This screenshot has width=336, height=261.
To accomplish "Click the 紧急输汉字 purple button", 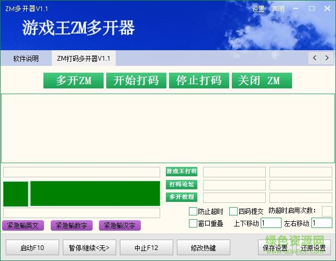I will pos(120,225).
